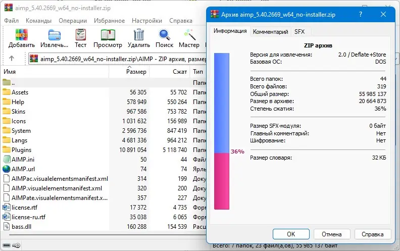Image resolution: width=400 pixels, height=251 pixels.
Task: Click the Отмена button
Action: pos(332,234)
